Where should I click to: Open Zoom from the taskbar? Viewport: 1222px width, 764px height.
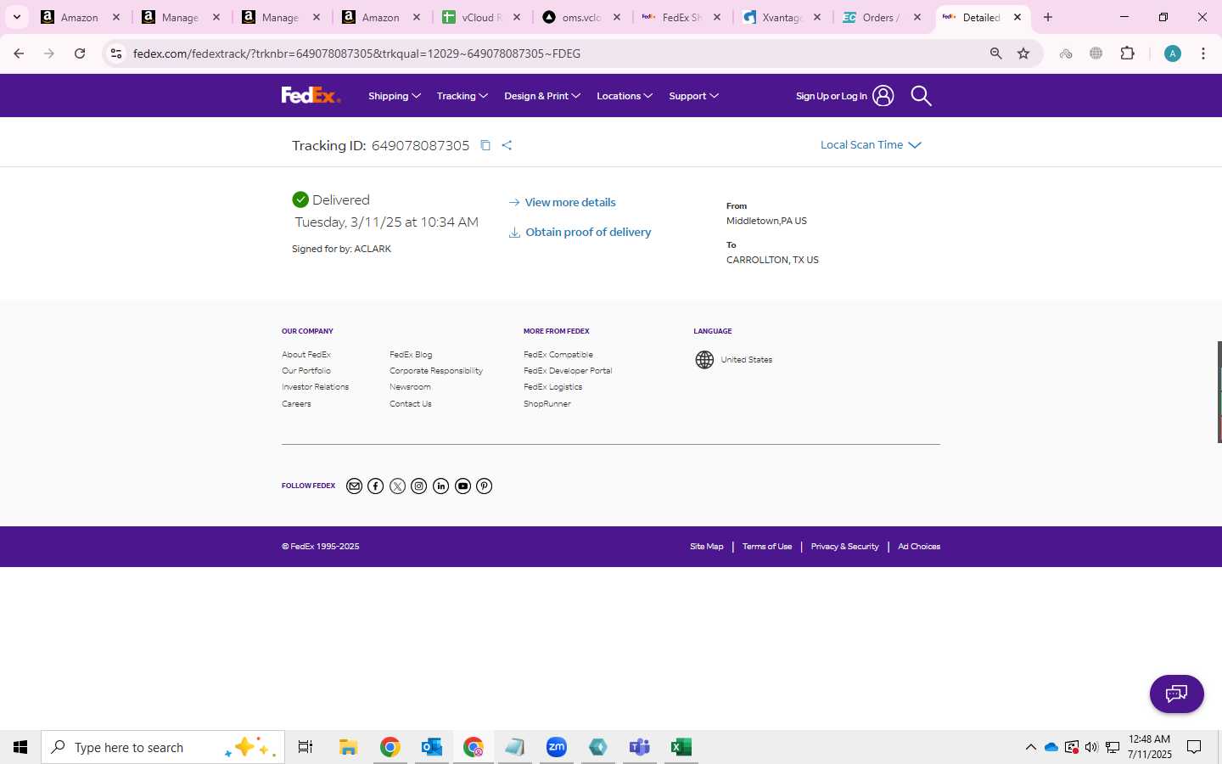coord(557,747)
